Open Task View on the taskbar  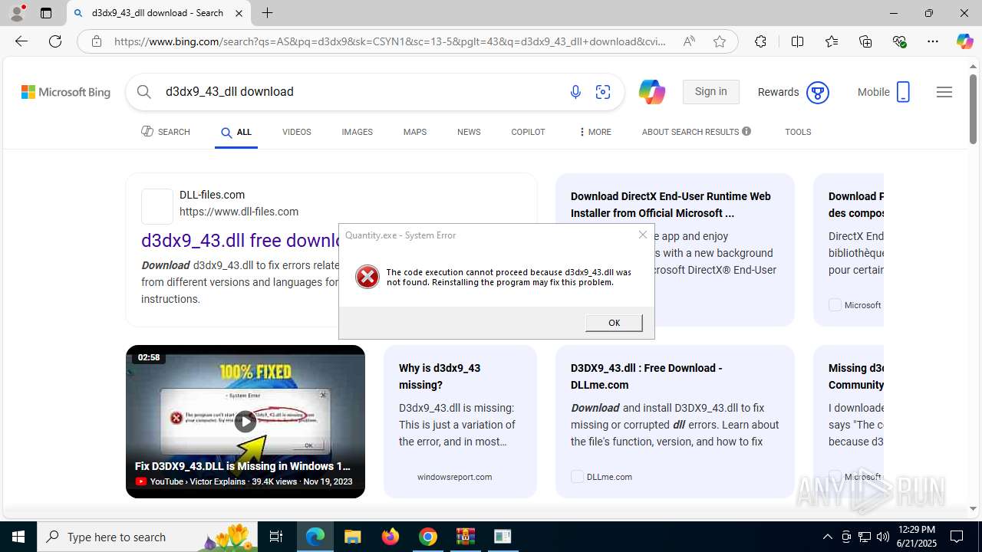(276, 537)
